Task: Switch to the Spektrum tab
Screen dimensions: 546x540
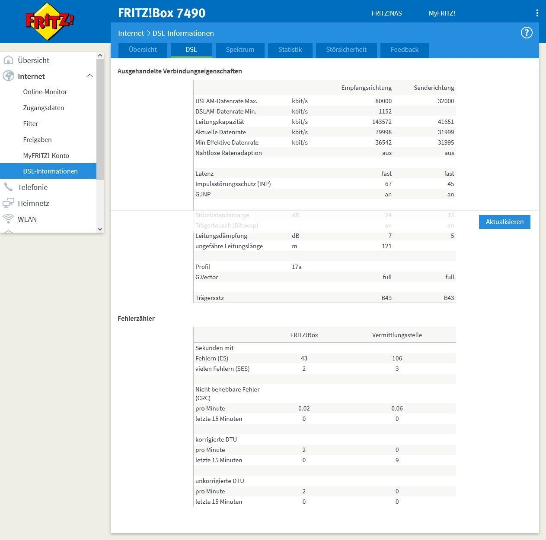Action: 240,50
